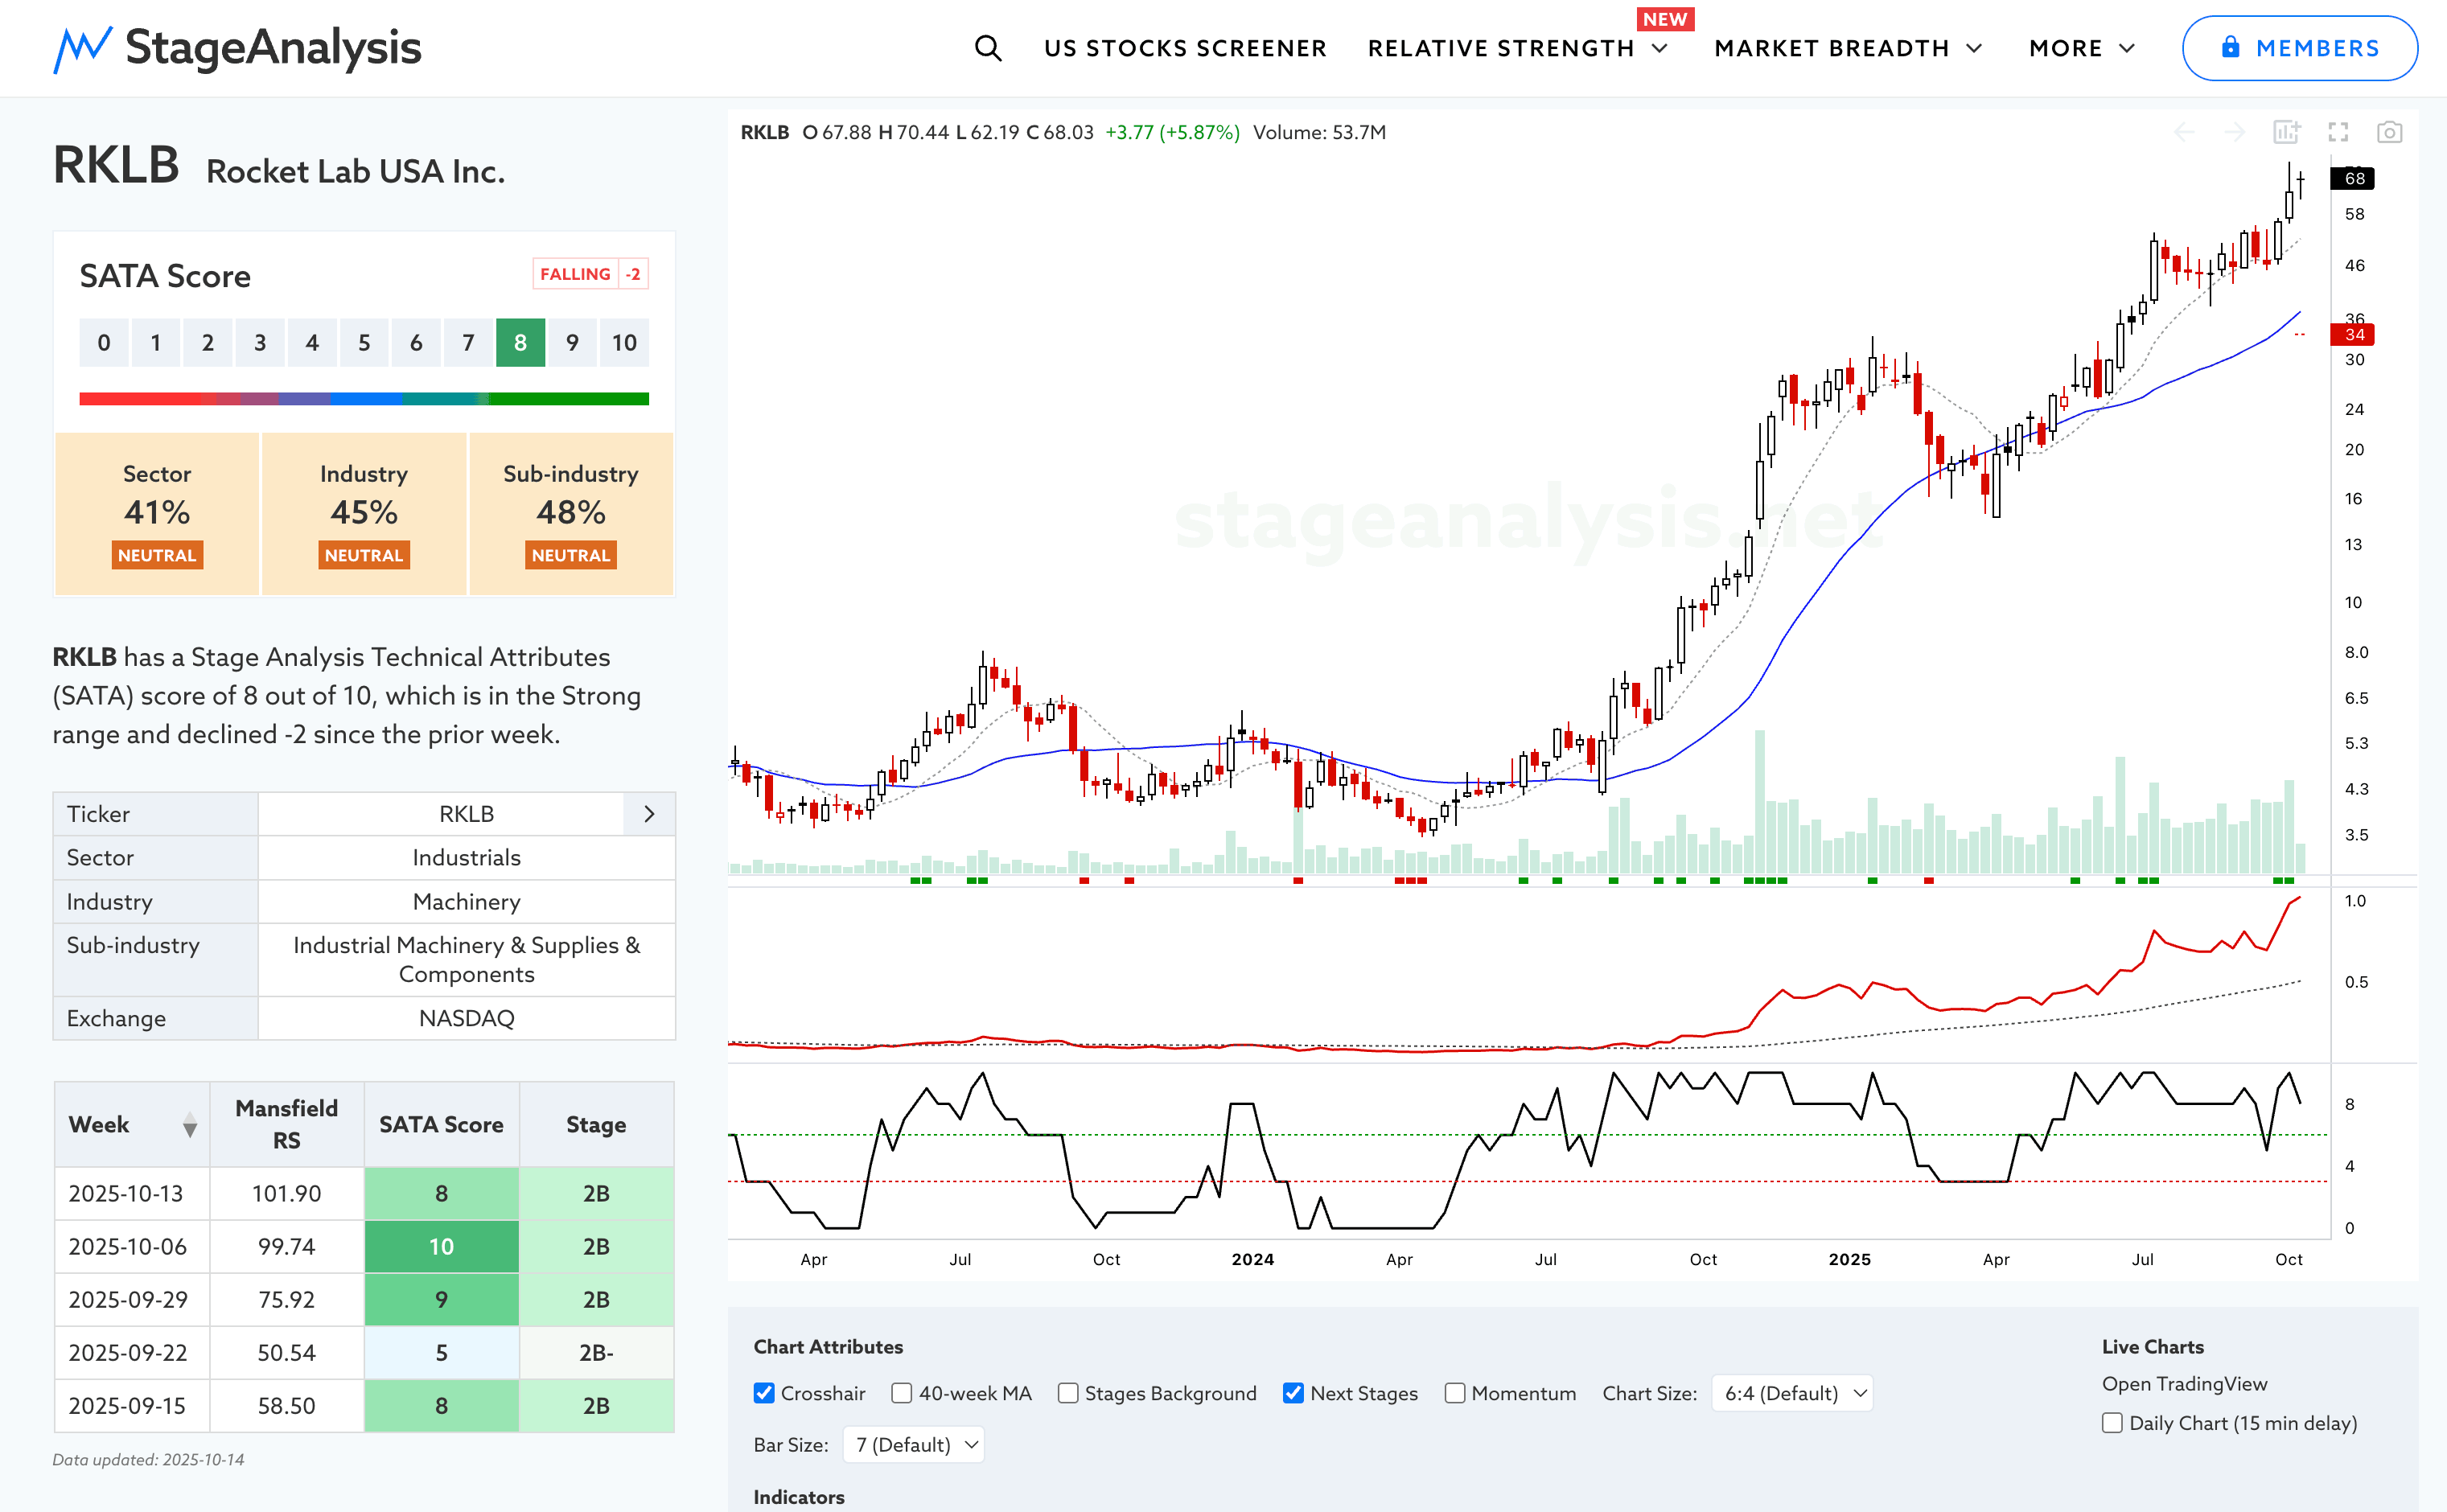Sort table by Week column arrow
This screenshot has width=2447, height=1512.
click(x=189, y=1126)
